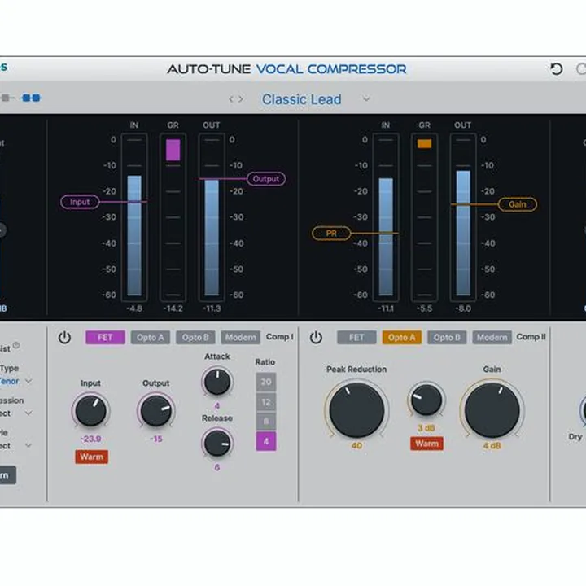Set ratio to 12
The image size is (586, 586).
(x=266, y=402)
